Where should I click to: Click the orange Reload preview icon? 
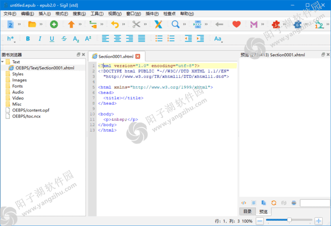point(274,202)
